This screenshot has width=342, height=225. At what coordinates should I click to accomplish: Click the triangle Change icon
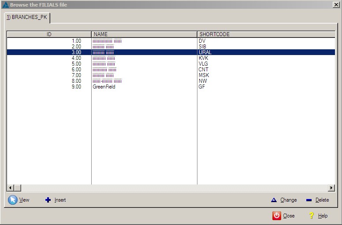coord(274,200)
